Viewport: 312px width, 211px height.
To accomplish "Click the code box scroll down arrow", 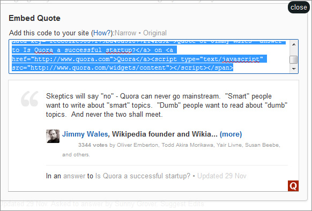I will coord(294,69).
